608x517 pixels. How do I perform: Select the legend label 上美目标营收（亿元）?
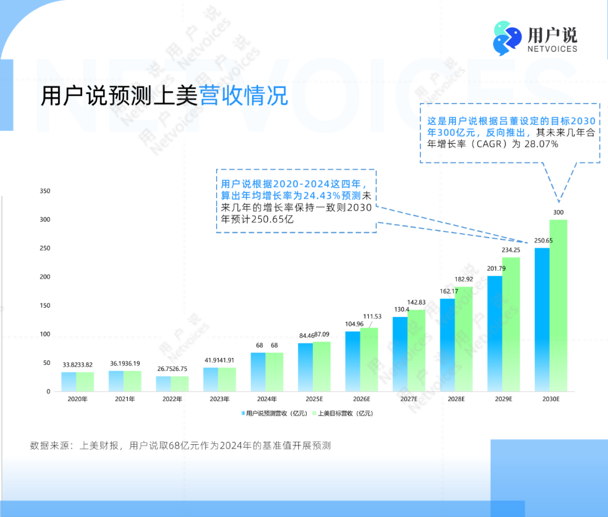click(346, 413)
